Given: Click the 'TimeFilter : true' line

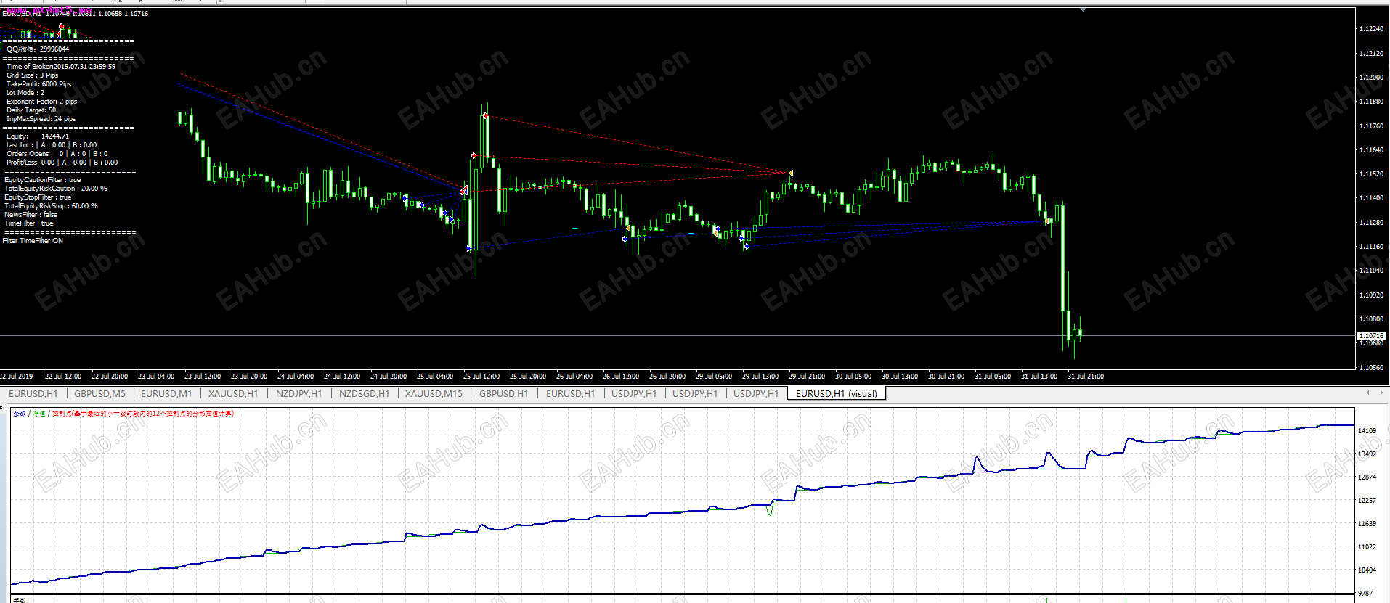Looking at the screenshot, I should click(x=28, y=223).
